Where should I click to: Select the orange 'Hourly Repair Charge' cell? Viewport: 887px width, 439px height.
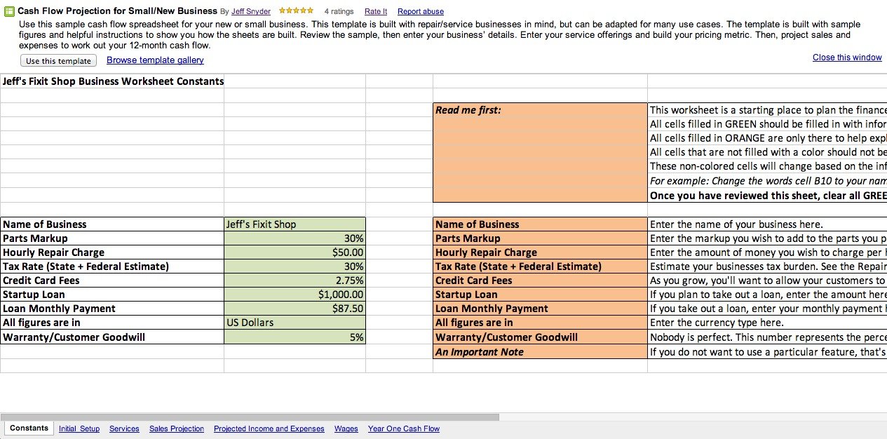point(540,252)
